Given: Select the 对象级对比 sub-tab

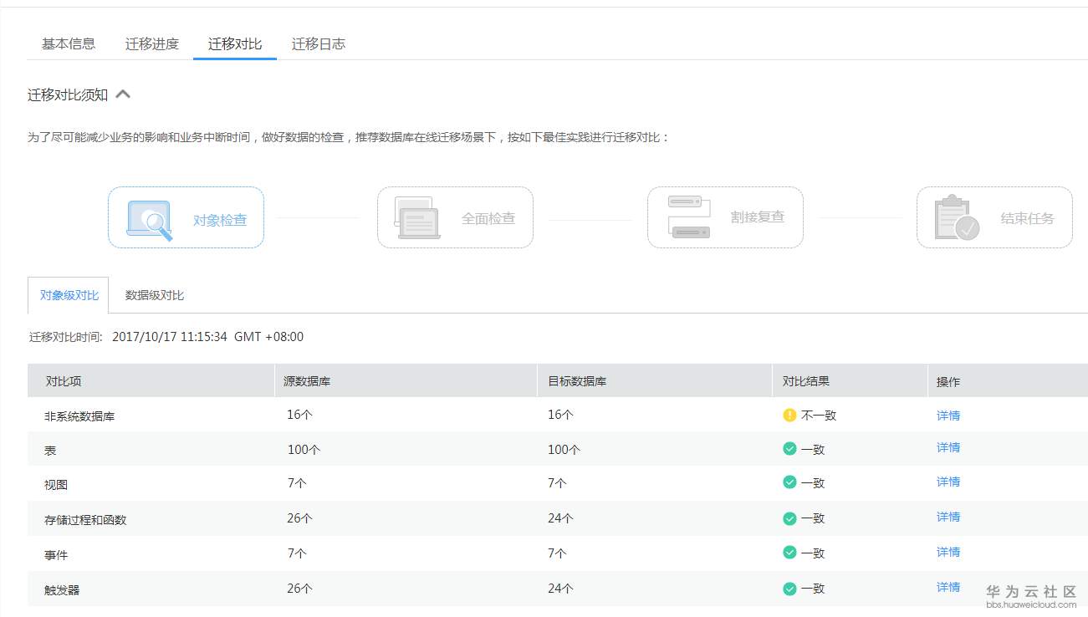Looking at the screenshot, I should (x=69, y=295).
